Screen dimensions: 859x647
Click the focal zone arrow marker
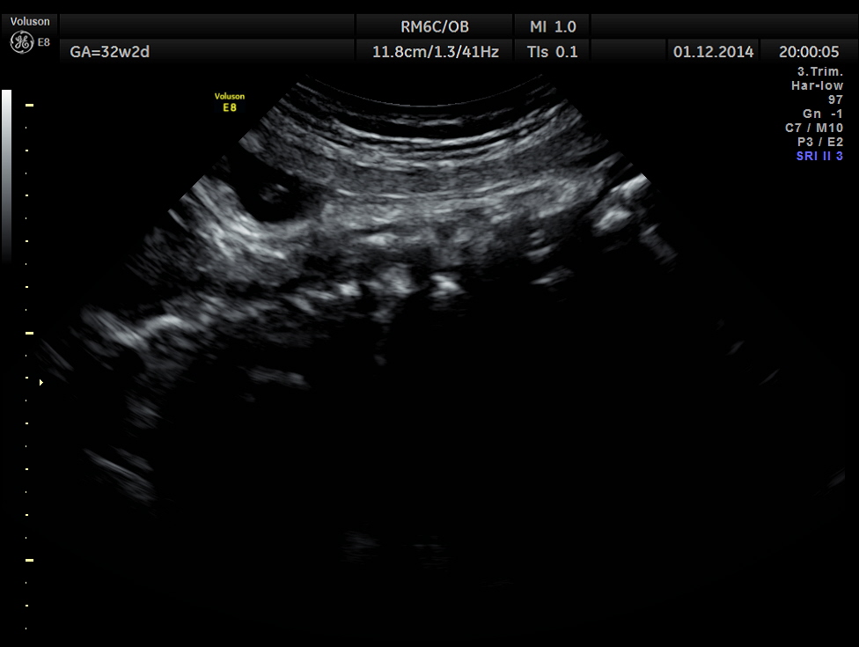click(x=40, y=382)
